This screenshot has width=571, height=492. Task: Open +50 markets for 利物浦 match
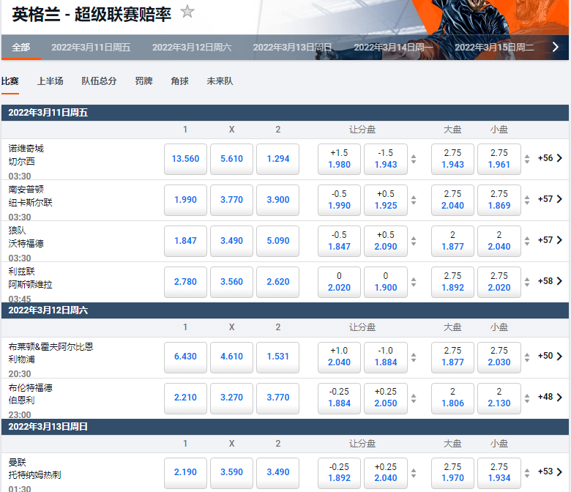(550, 356)
